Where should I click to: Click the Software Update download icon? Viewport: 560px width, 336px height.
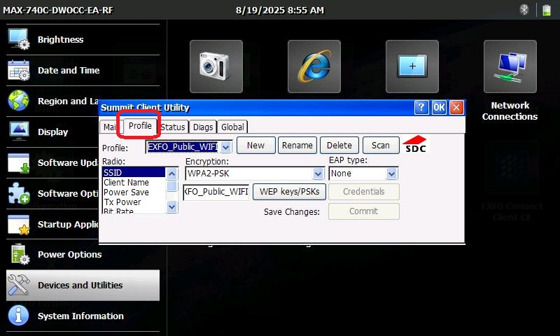[x=19, y=163]
